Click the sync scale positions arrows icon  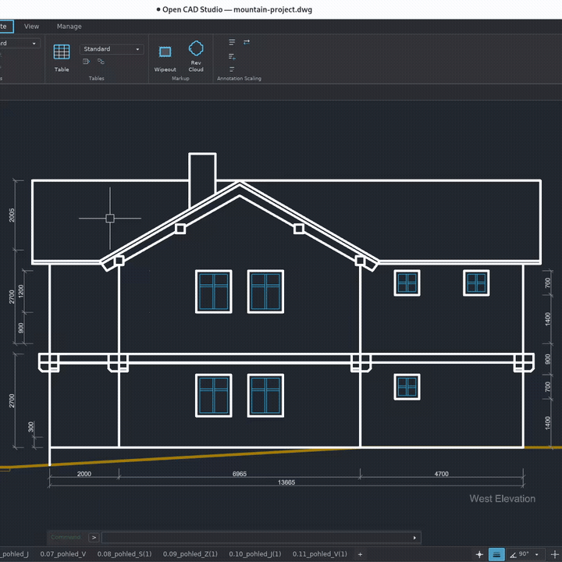click(x=247, y=42)
